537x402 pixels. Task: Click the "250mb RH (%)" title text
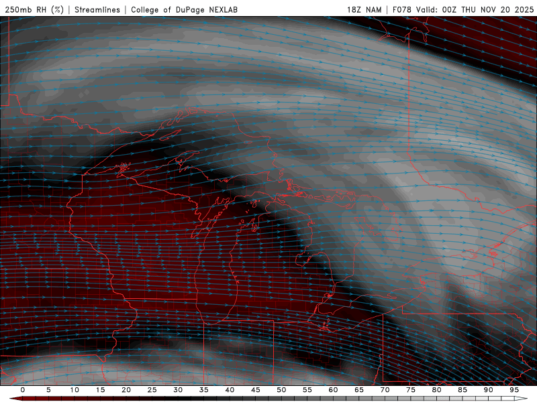(35, 9)
